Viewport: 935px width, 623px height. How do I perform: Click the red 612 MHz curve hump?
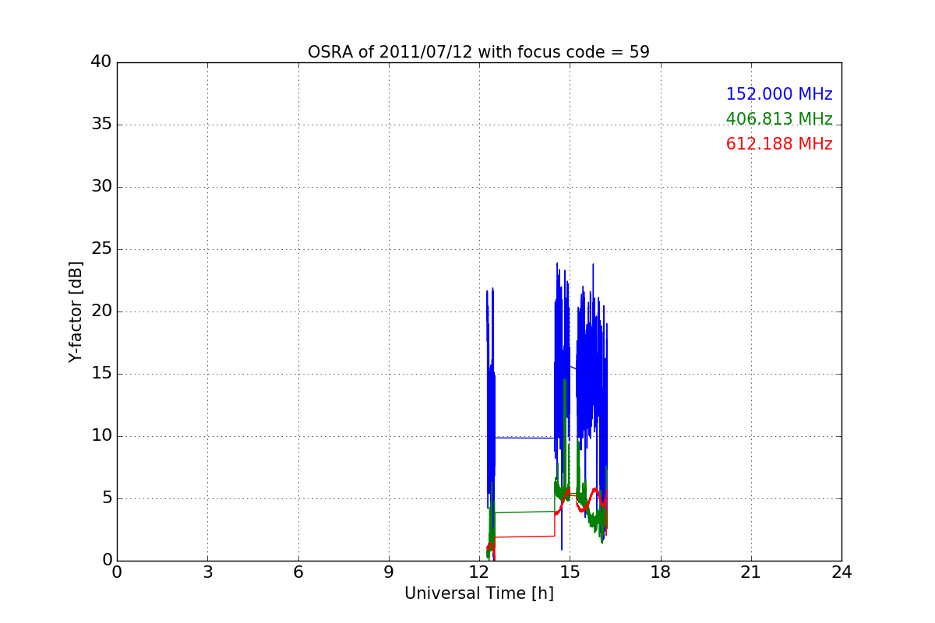click(595, 490)
